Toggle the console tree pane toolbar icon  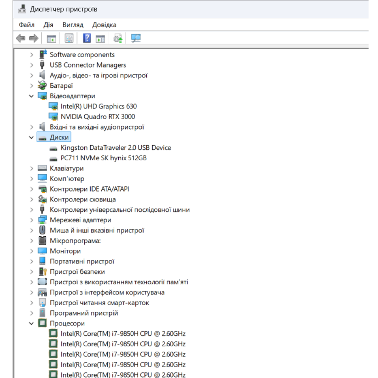[x=51, y=38]
